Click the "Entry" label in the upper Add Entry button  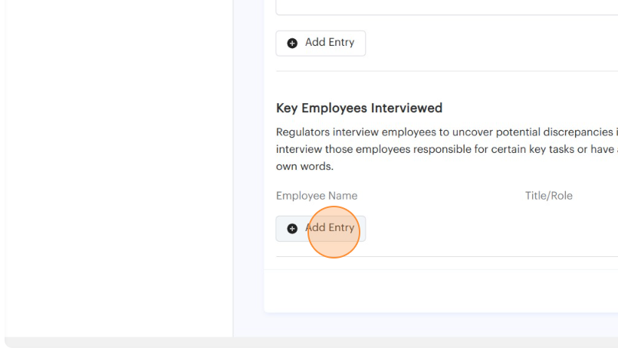tap(341, 43)
